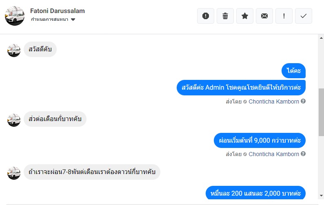Click the ได้คะ sent message bubble
The width and height of the screenshot is (324, 205).
coord(293,71)
